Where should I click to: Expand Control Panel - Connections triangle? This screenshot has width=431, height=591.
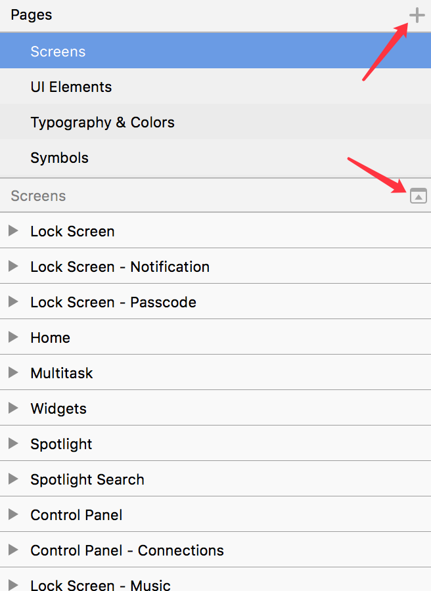point(13,550)
